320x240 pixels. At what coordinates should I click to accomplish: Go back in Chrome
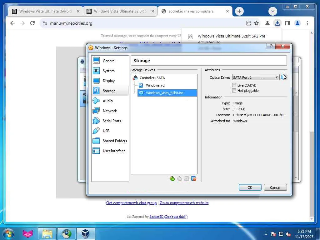pos(12,23)
